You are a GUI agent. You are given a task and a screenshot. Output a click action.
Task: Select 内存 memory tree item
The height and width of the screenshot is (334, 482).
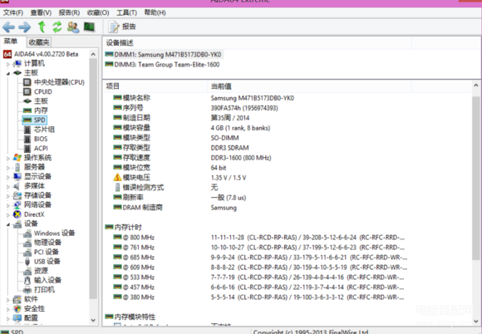coord(41,111)
